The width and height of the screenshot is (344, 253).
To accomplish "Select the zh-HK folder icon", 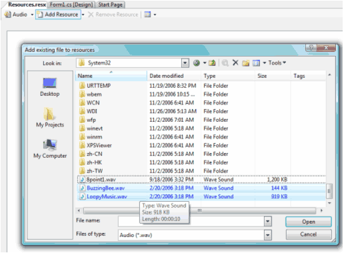I will click(x=82, y=162).
